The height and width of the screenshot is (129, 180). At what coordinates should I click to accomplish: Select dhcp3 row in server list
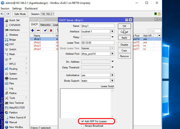[44, 46]
